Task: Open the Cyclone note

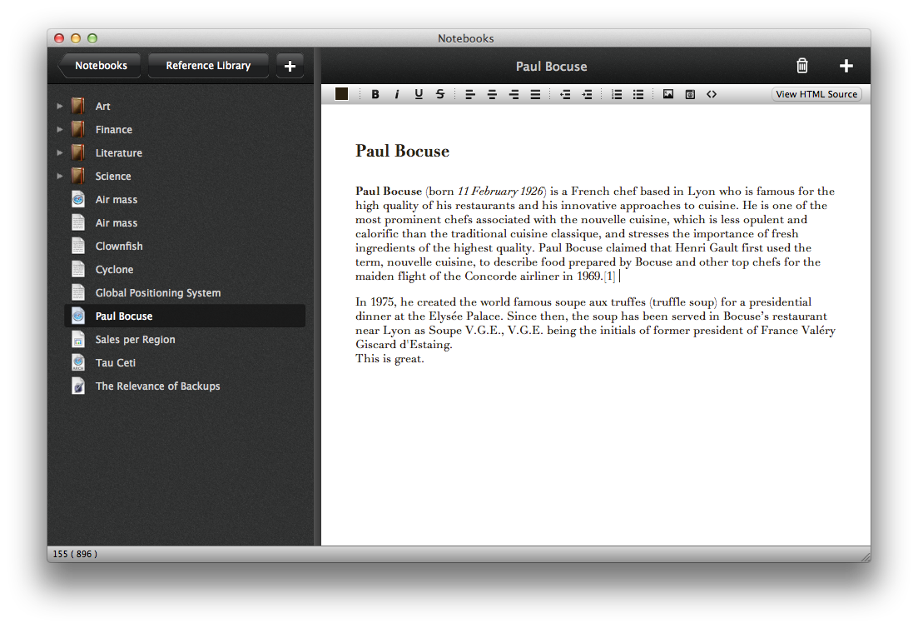Action: (x=185, y=270)
